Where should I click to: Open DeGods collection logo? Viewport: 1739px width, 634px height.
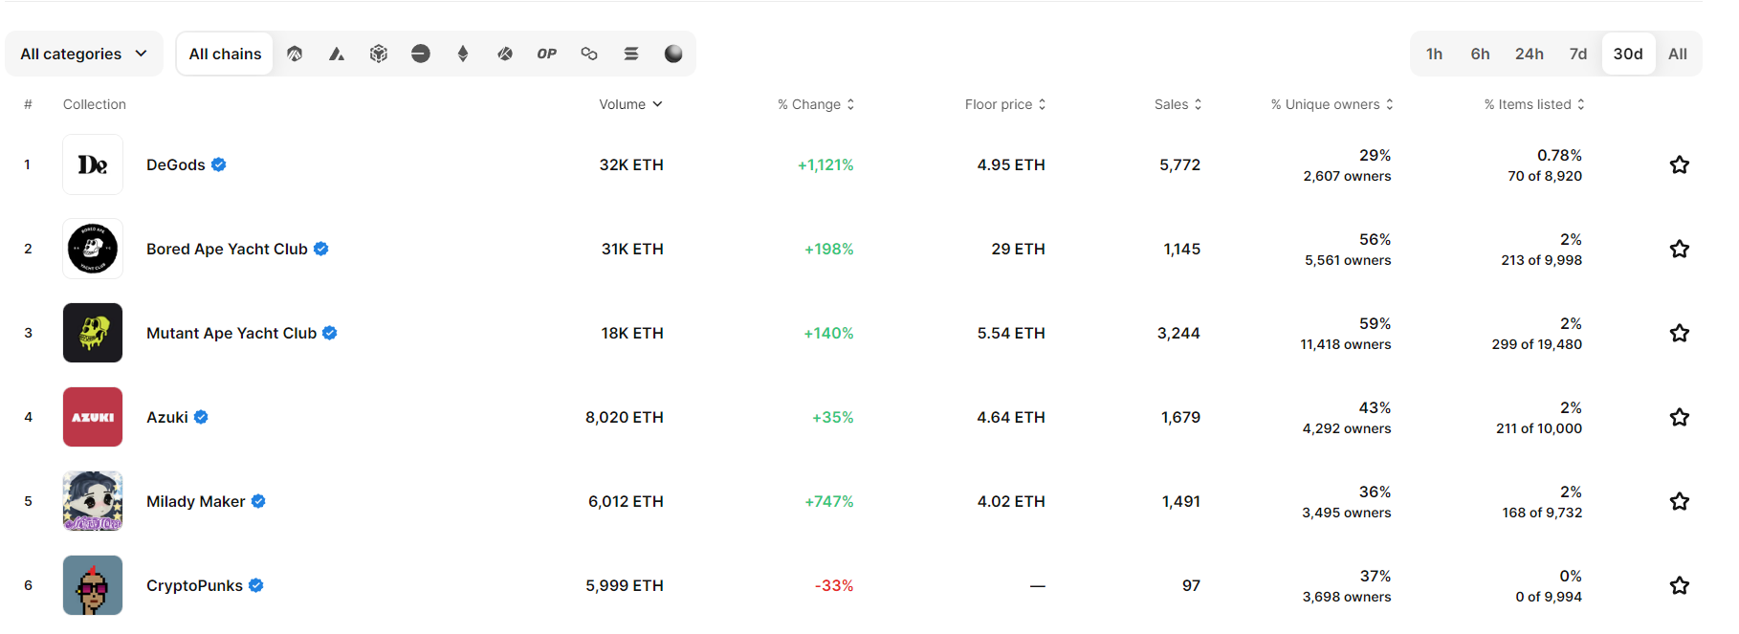click(93, 164)
